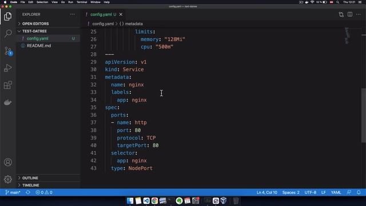Image resolution: width=366 pixels, height=206 pixels.
Task: Open notifications bell in status bar
Action: point(359,192)
